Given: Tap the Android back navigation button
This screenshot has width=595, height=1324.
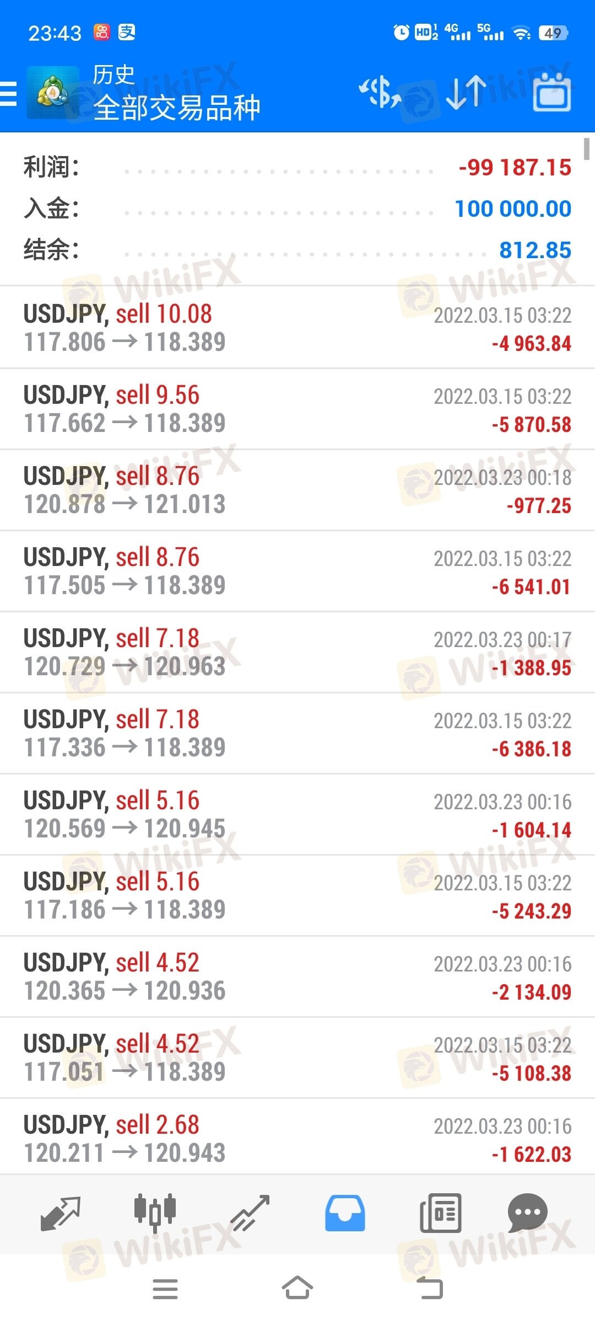Looking at the screenshot, I should pos(430,1289).
